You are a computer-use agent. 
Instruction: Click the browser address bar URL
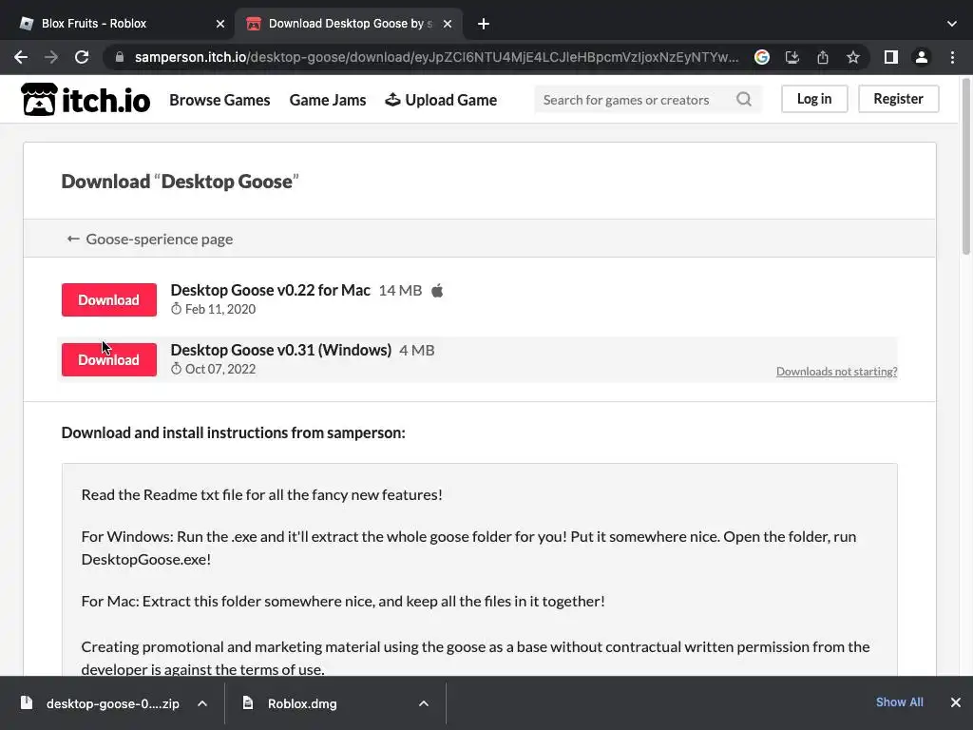pos(436,57)
